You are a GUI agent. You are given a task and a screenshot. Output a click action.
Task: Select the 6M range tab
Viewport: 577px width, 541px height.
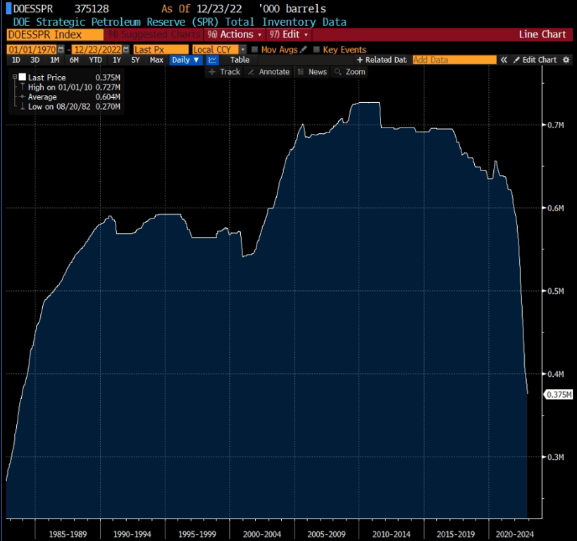(x=74, y=60)
